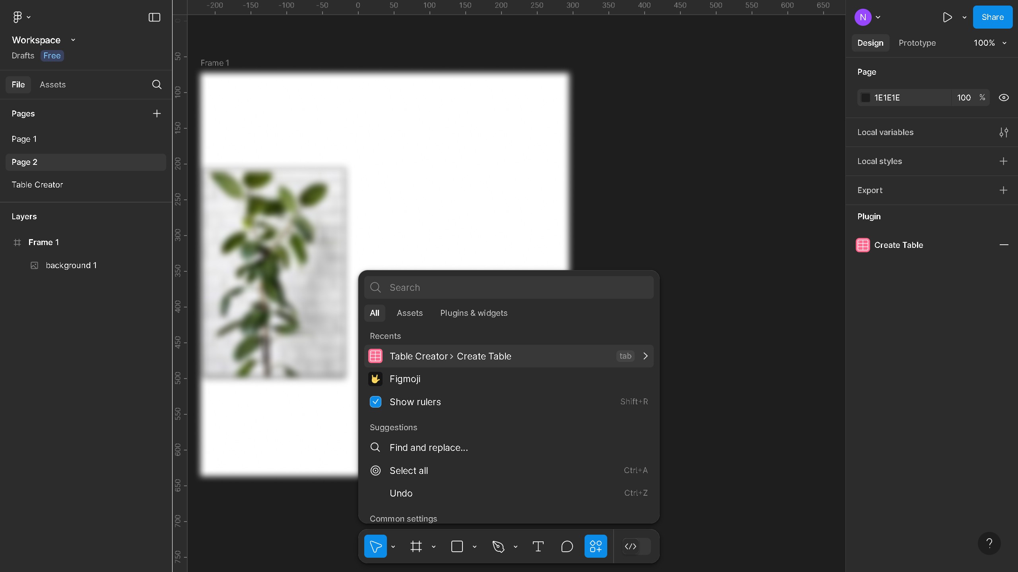Expand the Workspace file name dropdown
This screenshot has width=1018, height=572.
tap(73, 40)
